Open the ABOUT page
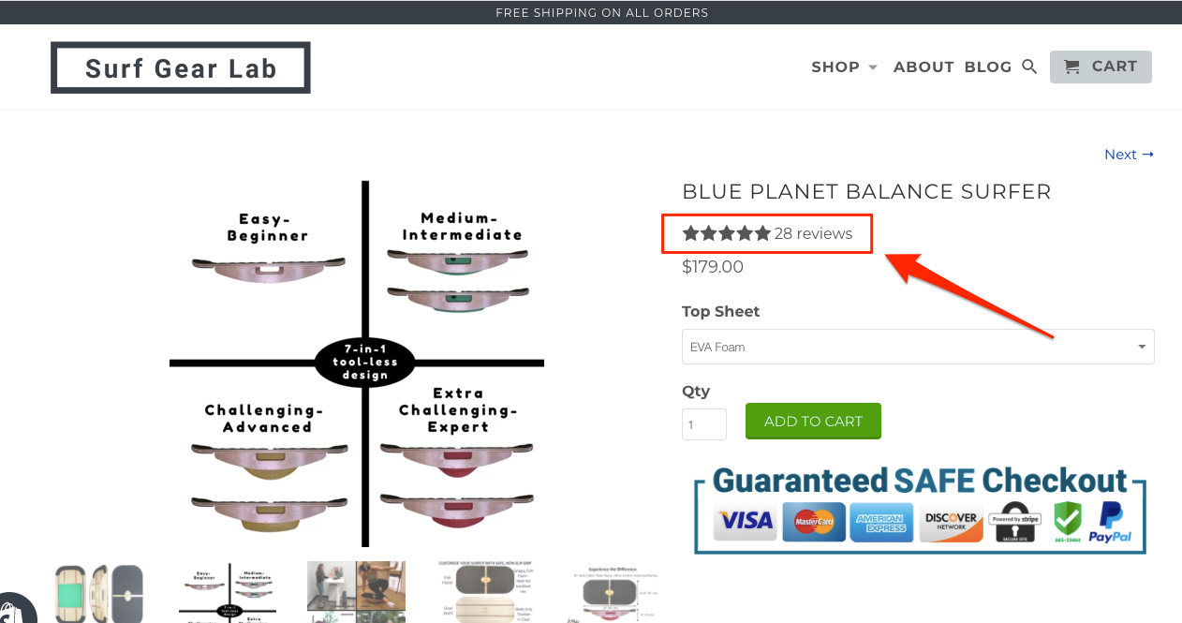 click(923, 67)
